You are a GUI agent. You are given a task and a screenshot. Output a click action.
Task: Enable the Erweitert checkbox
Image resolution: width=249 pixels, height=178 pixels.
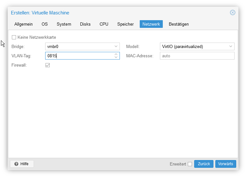tap(190, 164)
